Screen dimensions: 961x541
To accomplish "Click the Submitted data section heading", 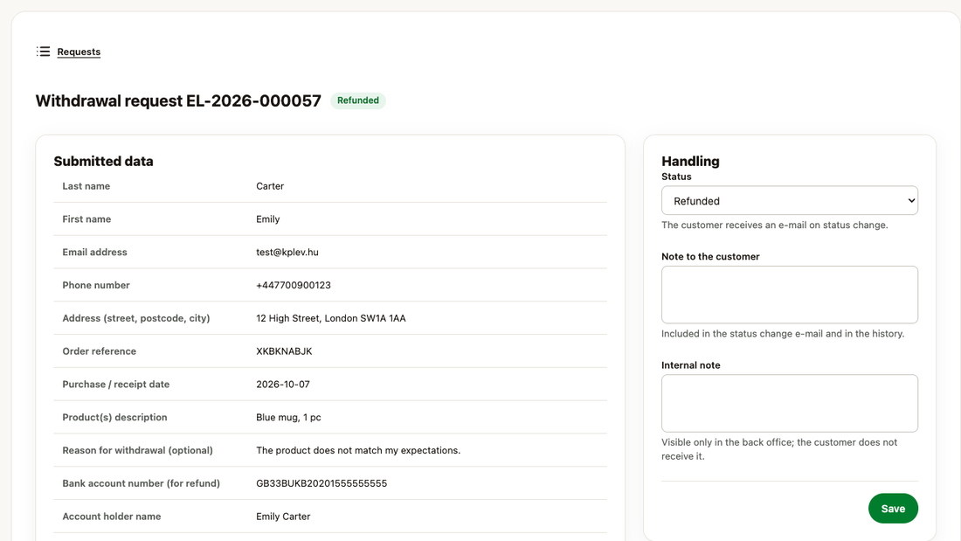I will point(104,162).
